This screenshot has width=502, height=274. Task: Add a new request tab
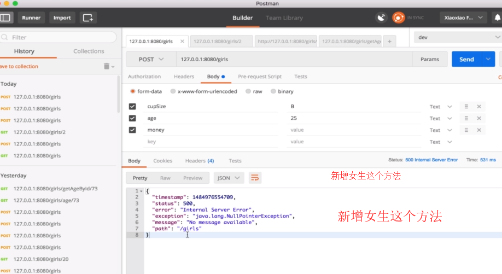point(390,42)
